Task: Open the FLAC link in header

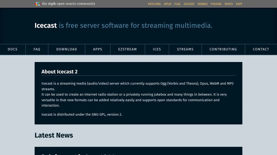Action: 177,4
